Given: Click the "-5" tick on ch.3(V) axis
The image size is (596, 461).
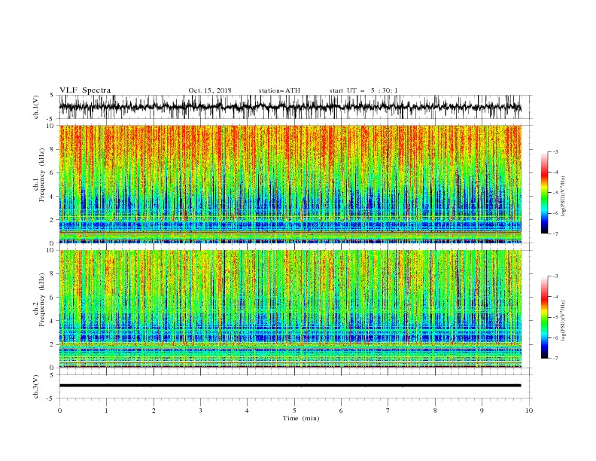Looking at the screenshot, I should pos(50,398).
